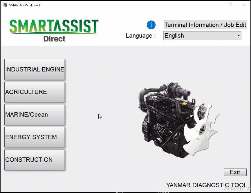Image resolution: width=251 pixels, height=193 pixels.
Task: Select the CONSTRUCTION category
Action: 35,160
